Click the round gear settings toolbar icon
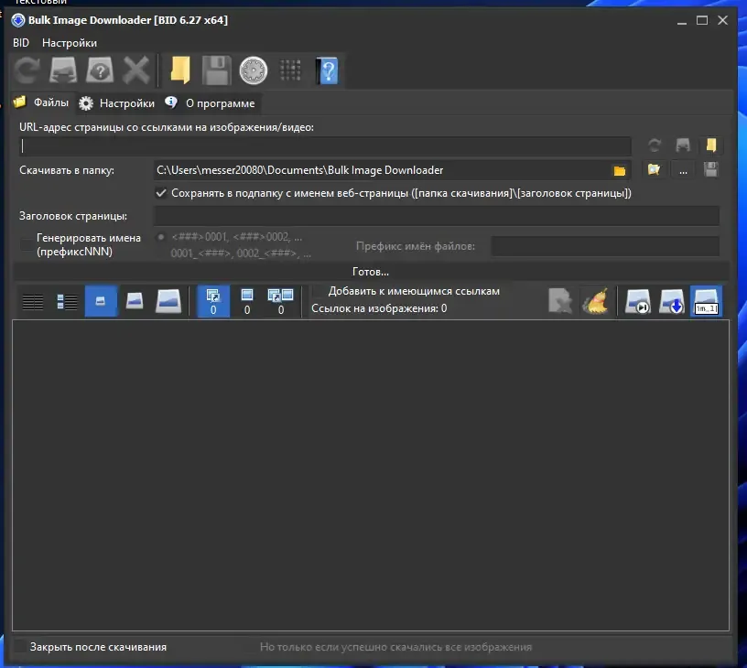 pyautogui.click(x=253, y=71)
